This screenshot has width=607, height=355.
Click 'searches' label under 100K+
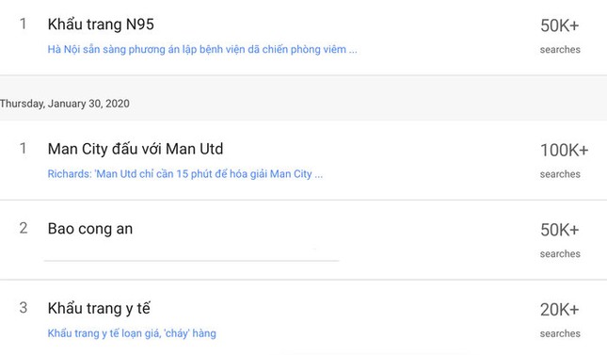[560, 174]
